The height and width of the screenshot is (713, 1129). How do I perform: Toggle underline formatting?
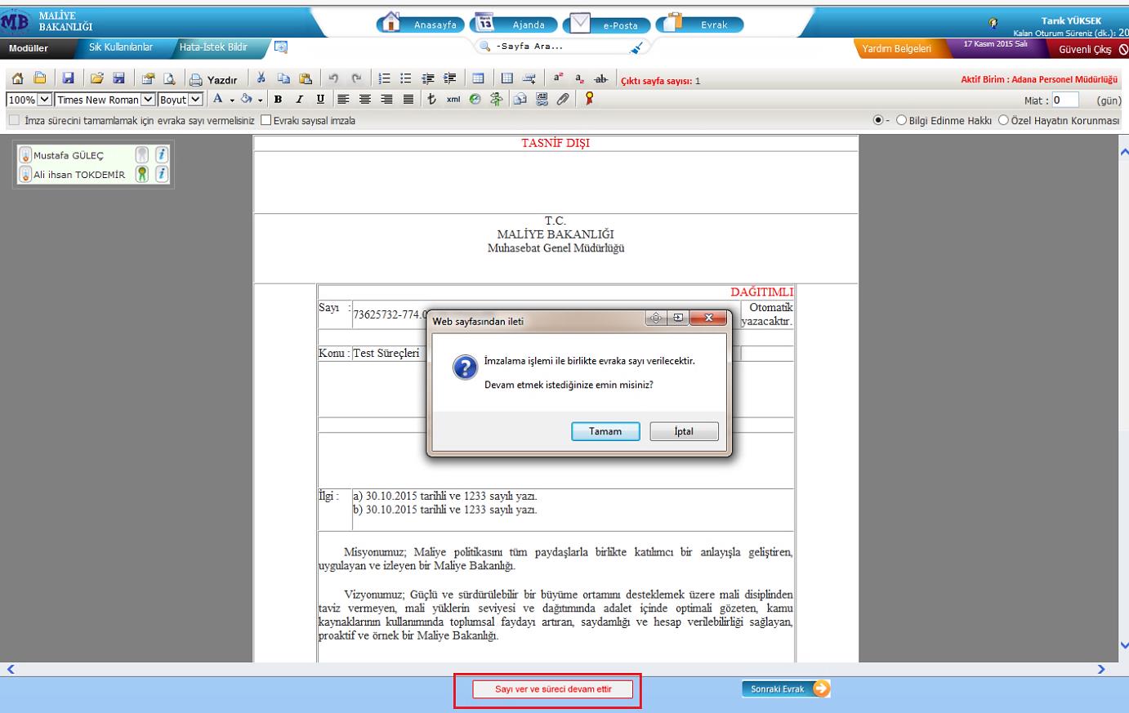click(x=320, y=99)
